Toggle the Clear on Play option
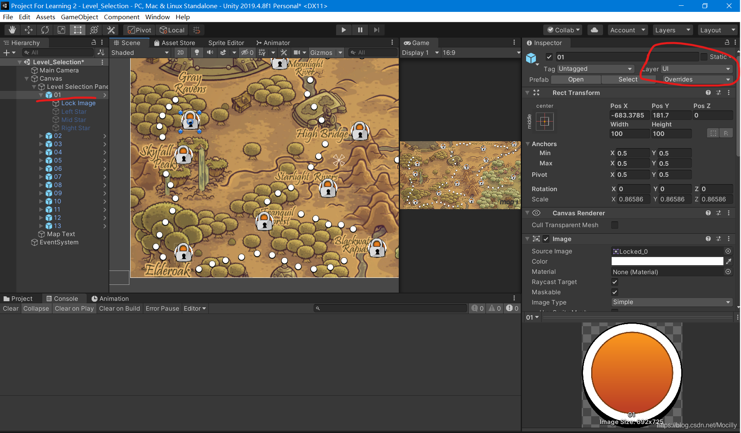The image size is (741, 433). pyautogui.click(x=74, y=309)
